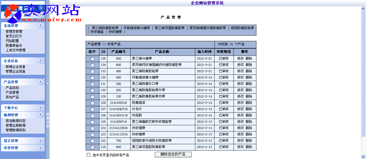Open 管理新闻类别 in sidebar
Viewport: 366px width, 159px height.
[x=15, y=130]
